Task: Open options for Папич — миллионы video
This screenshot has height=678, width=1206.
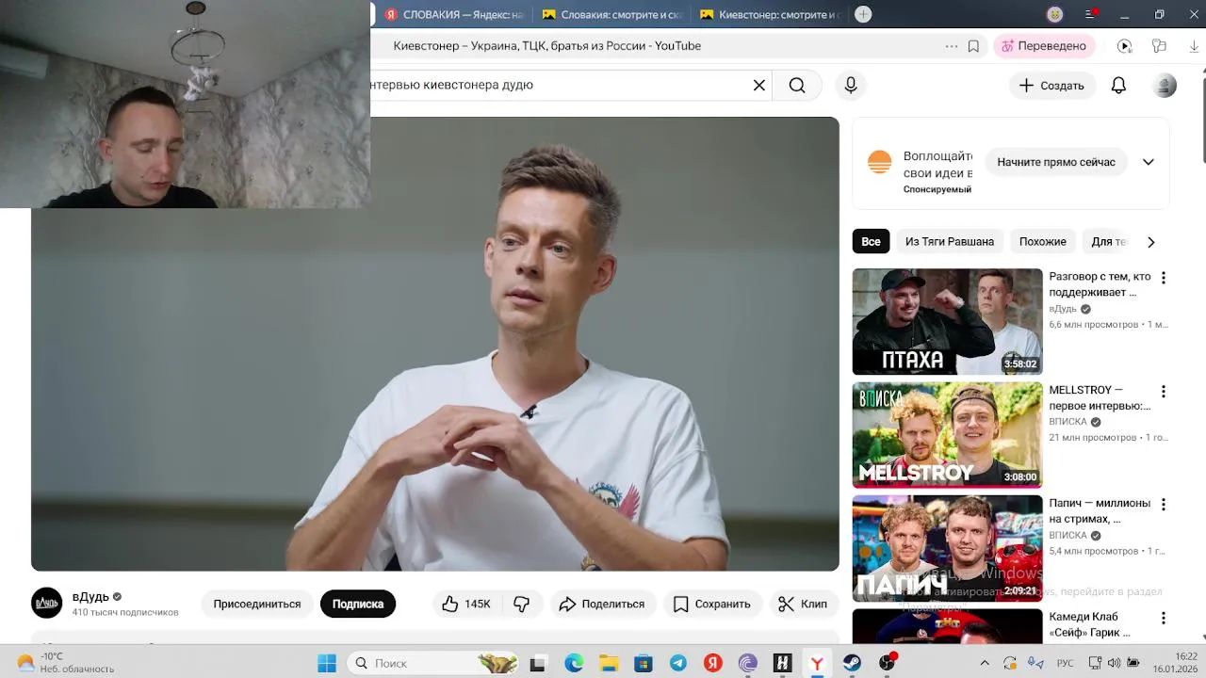Action: [x=1164, y=505]
